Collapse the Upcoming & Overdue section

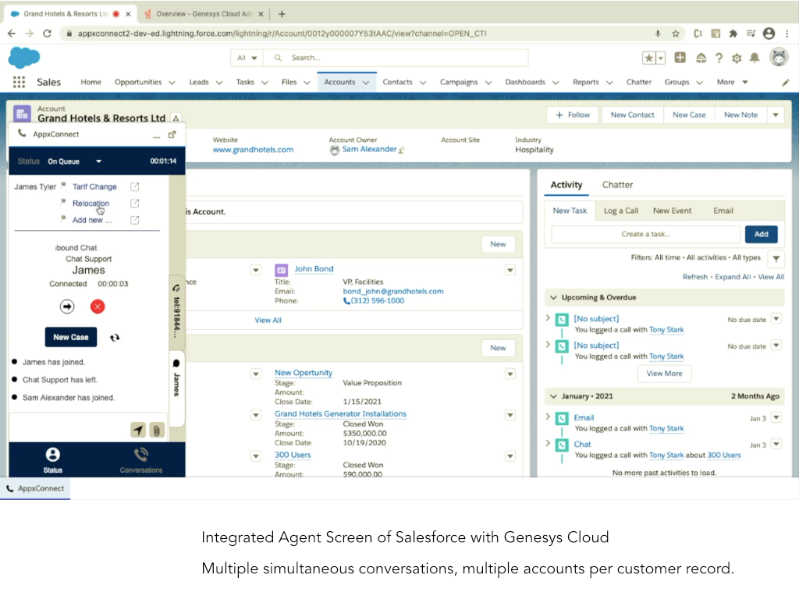tap(553, 297)
